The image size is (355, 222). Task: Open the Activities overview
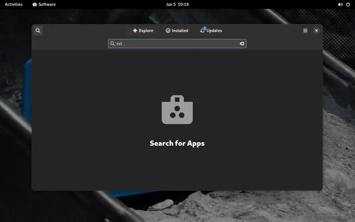click(x=14, y=4)
